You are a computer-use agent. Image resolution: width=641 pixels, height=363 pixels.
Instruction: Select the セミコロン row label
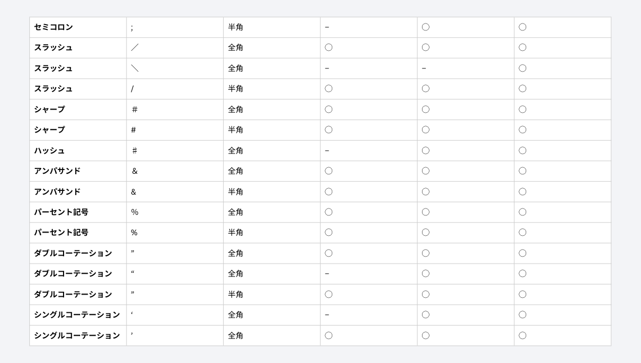[53, 27]
